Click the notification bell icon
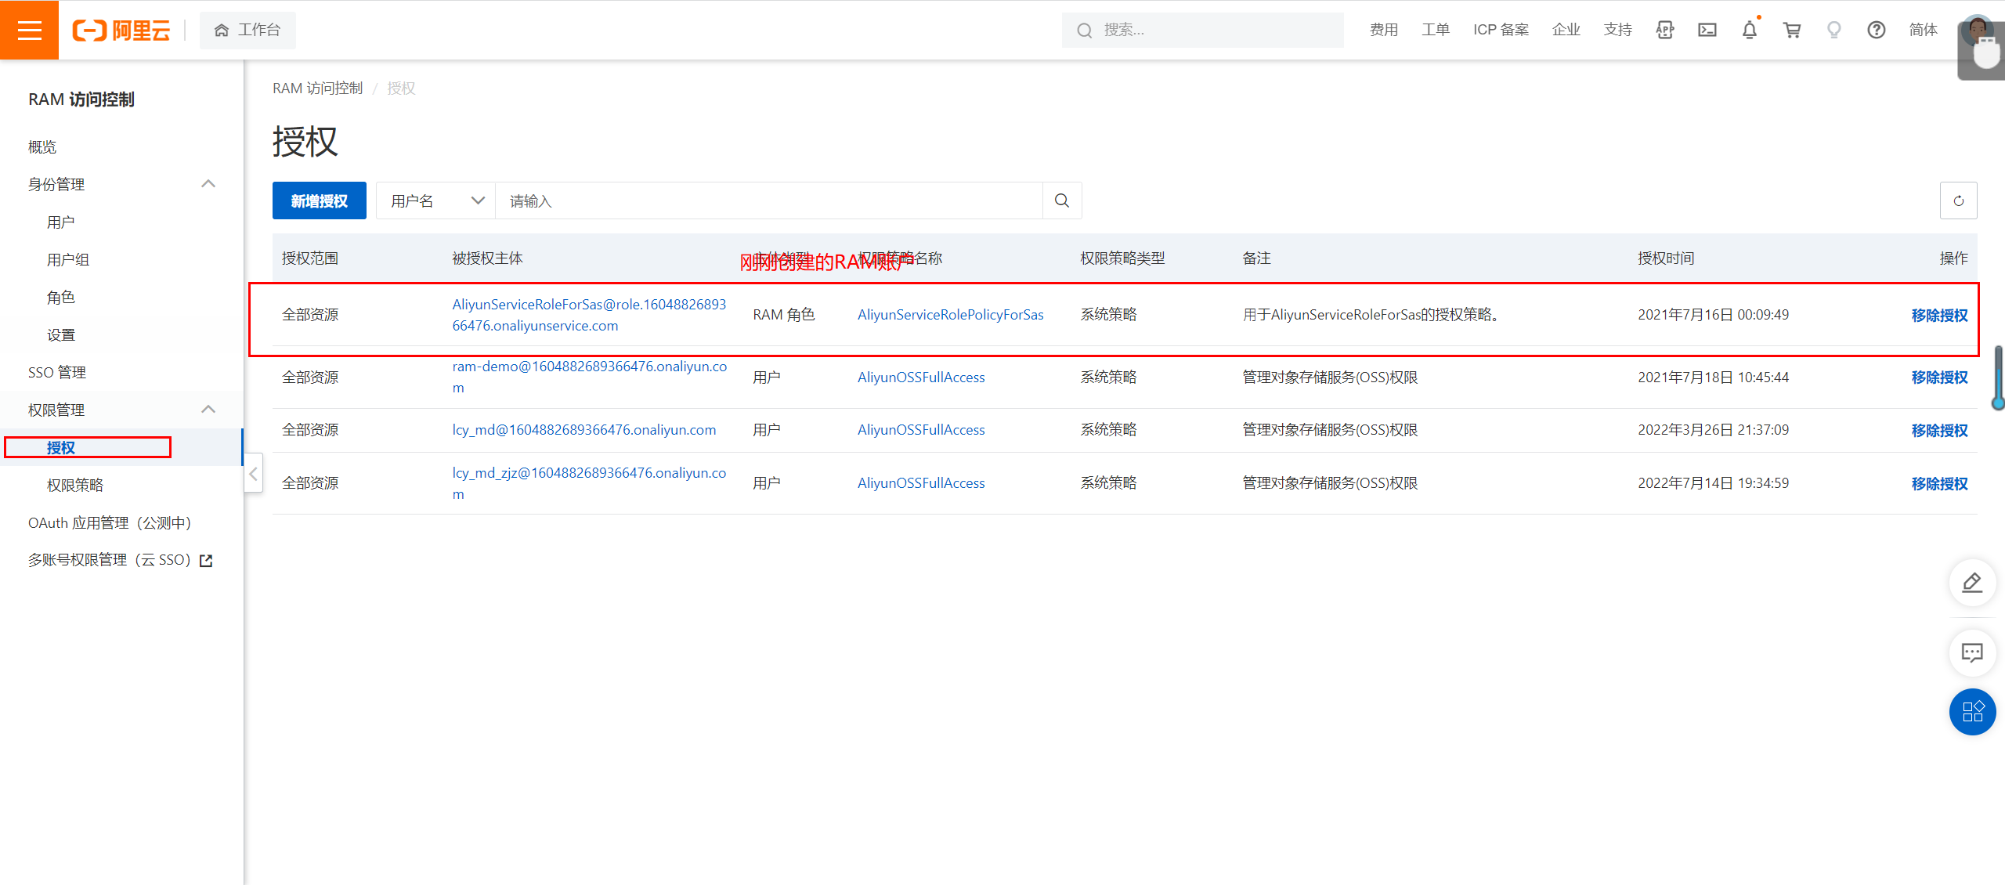The height and width of the screenshot is (885, 2005). [x=1749, y=30]
